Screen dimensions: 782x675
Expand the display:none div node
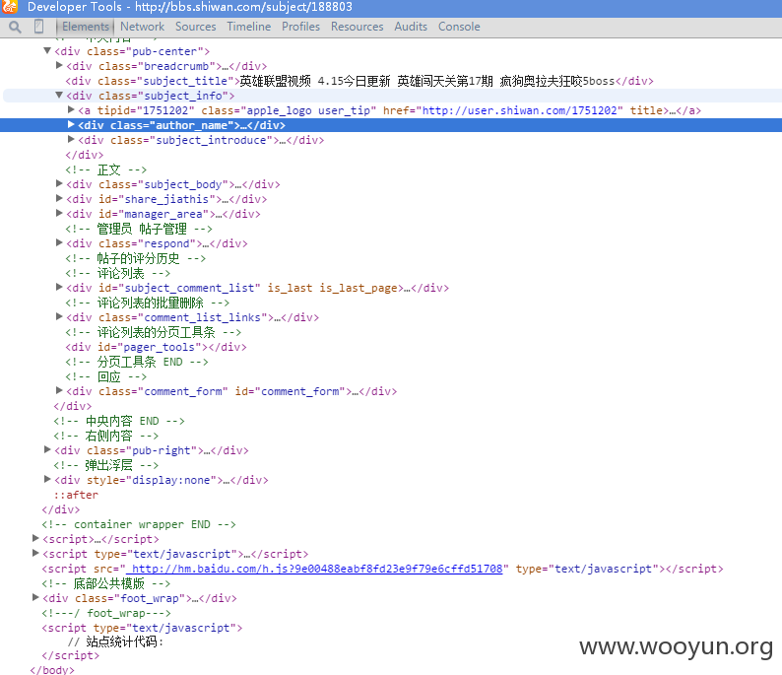click(x=47, y=480)
